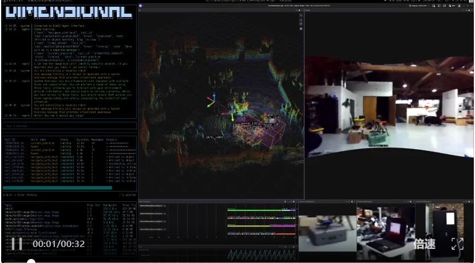Enter fullscreen using the expand icon
475x263 pixels.
457,244
